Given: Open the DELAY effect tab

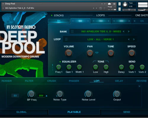Looking at the screenshot, I should coord(119,81).
